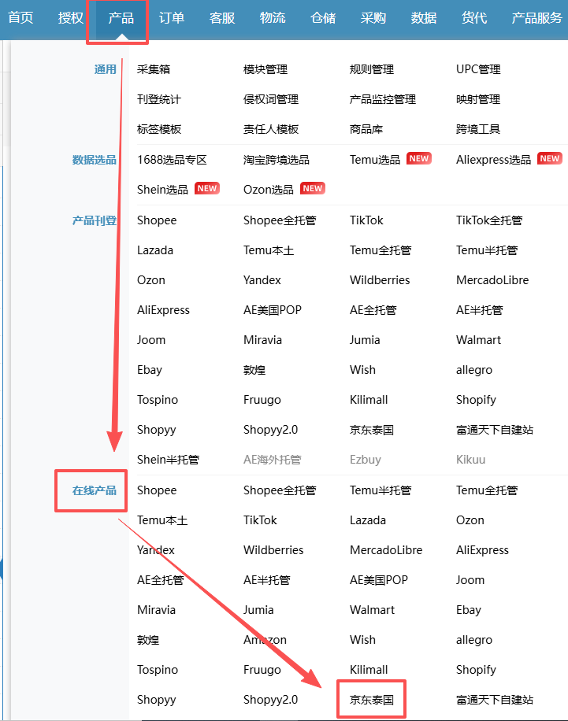The width and height of the screenshot is (568, 721).
Task: Open 侵权词管理 from the menu
Action: coord(271,99)
